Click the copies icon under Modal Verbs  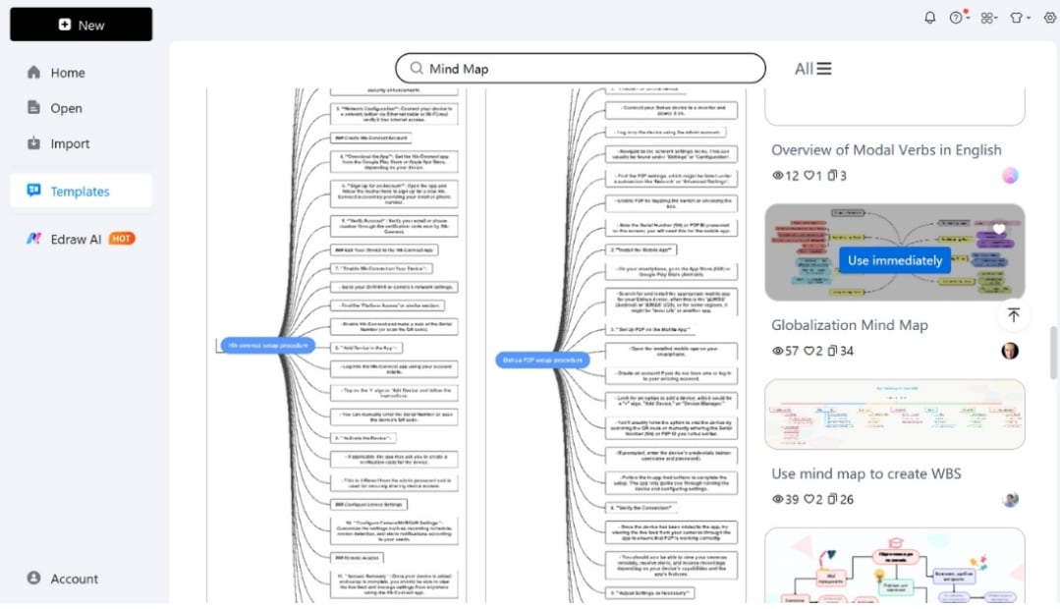coord(832,176)
